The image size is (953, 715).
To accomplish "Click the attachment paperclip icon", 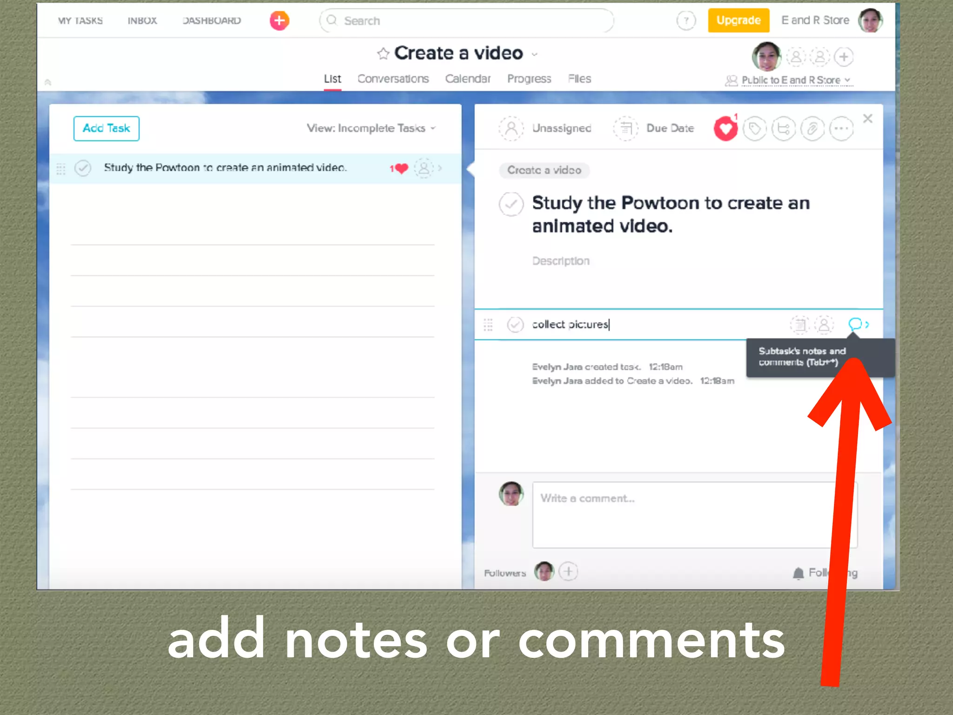I will pyautogui.click(x=812, y=128).
